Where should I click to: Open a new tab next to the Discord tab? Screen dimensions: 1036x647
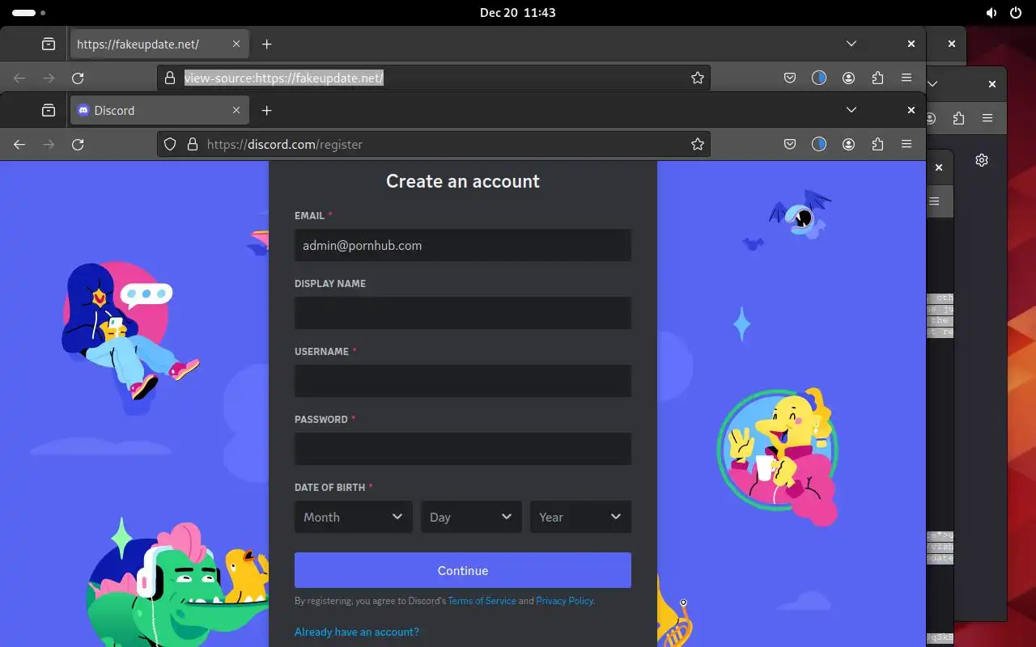click(267, 110)
